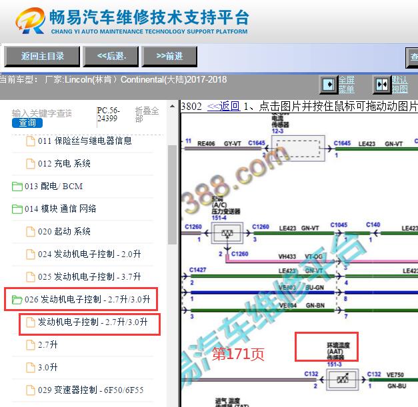Click the PC.56-24399 text
This screenshot has height=407, width=418.
pyautogui.click(x=108, y=115)
